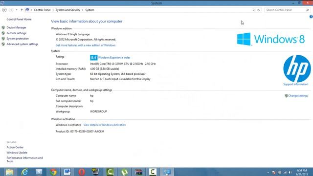Open Windows Experience Index link

(x=114, y=58)
